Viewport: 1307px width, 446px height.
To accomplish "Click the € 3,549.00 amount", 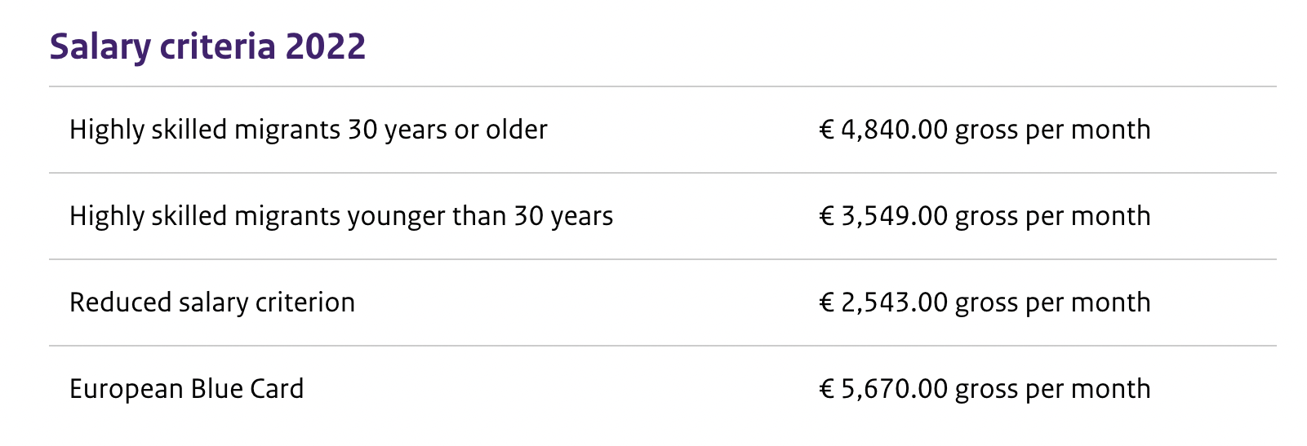I will tap(883, 216).
